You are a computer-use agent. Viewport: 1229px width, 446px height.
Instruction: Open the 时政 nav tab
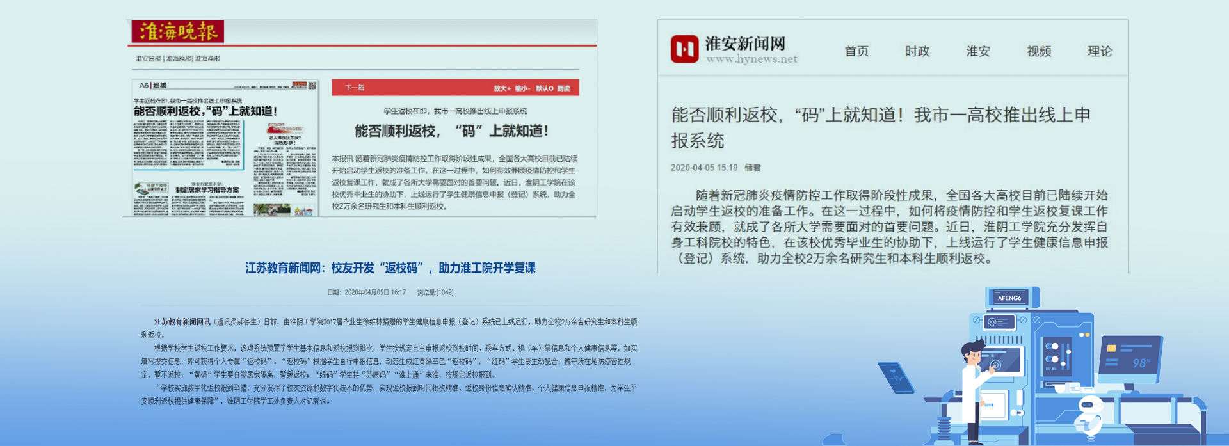917,51
